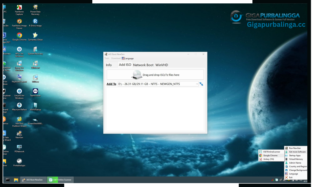312x187 pixels.
Task: Select Unikey (VN) in the submenu
Action: (x=271, y=159)
